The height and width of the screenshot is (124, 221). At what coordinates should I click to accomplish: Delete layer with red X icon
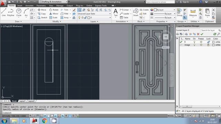[198, 34]
